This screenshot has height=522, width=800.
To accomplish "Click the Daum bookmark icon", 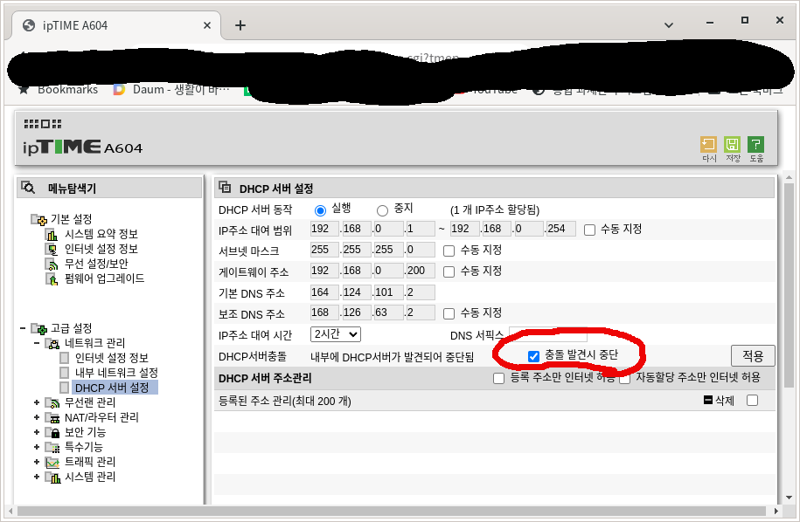I will [119, 90].
